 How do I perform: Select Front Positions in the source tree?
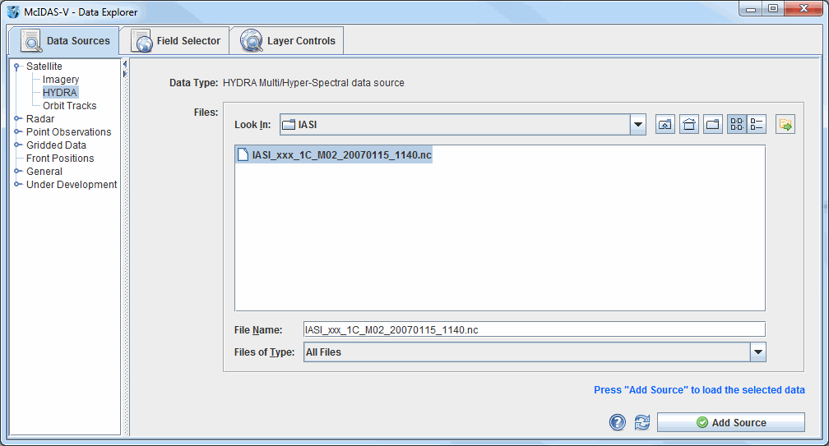pos(60,159)
